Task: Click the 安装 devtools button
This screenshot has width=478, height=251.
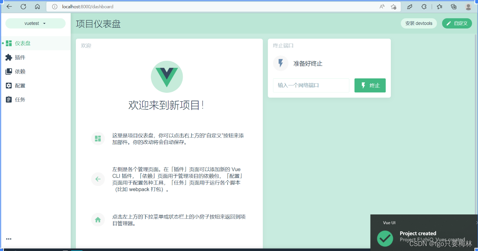Action: pos(419,23)
